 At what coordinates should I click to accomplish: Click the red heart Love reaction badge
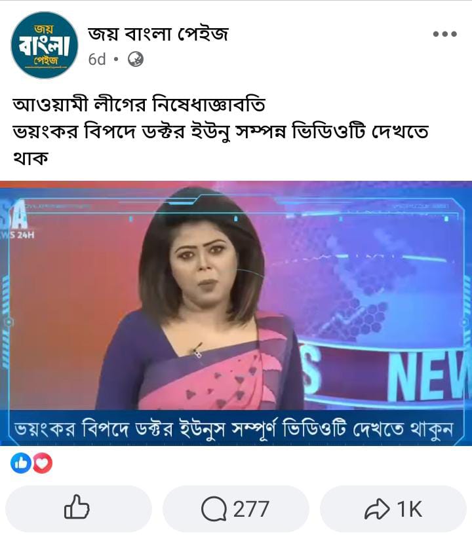43,462
